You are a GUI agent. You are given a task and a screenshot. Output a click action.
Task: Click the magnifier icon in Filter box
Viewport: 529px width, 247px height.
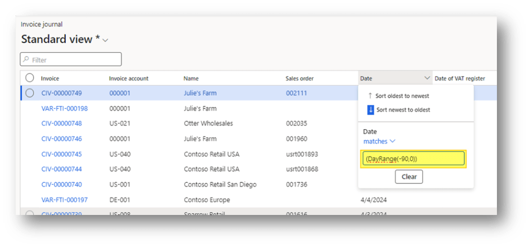pos(26,60)
